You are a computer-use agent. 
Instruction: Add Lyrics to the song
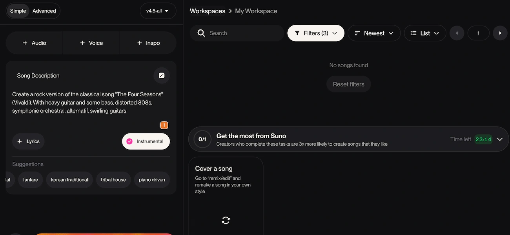(28, 141)
